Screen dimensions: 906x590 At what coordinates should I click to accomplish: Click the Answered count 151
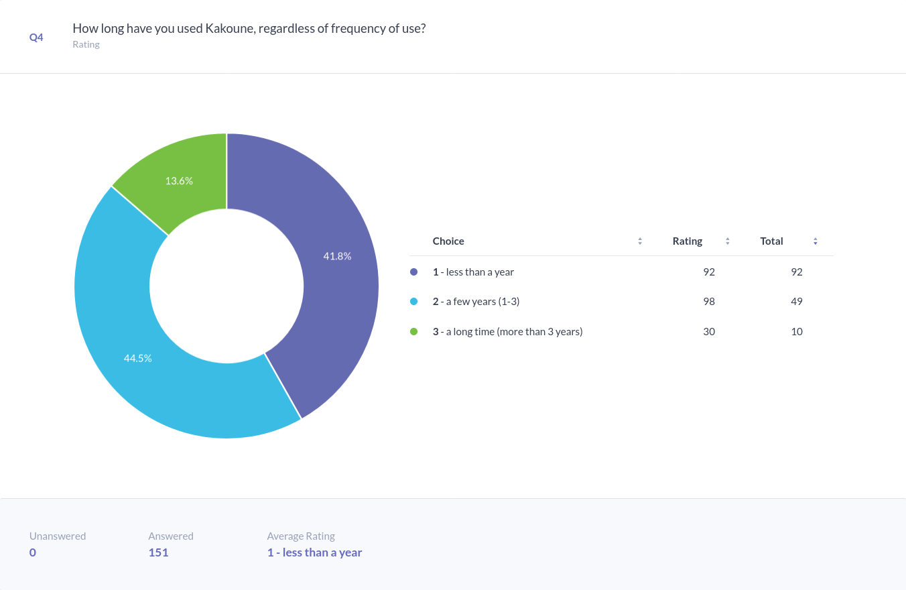[x=158, y=552]
